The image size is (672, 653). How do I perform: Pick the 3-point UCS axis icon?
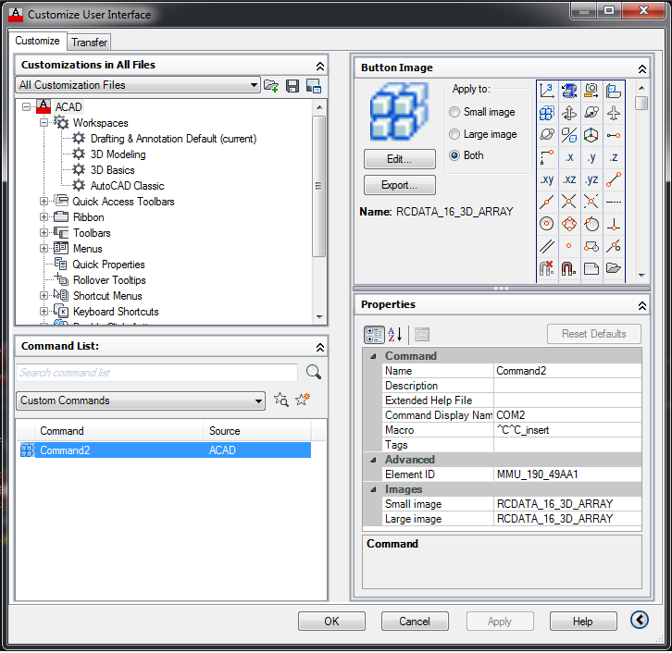point(546,91)
